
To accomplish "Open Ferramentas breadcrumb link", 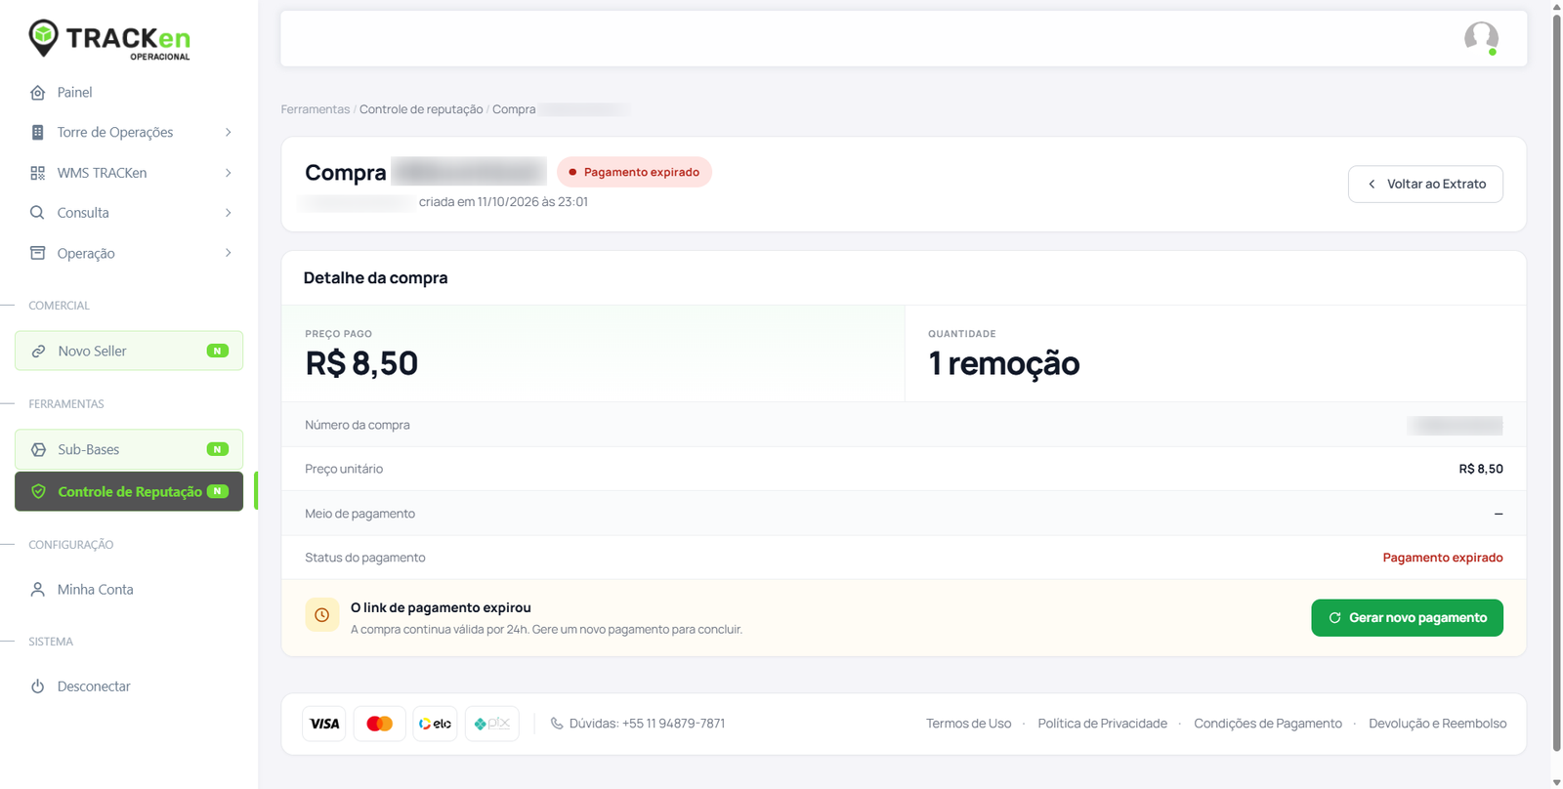I will (315, 109).
